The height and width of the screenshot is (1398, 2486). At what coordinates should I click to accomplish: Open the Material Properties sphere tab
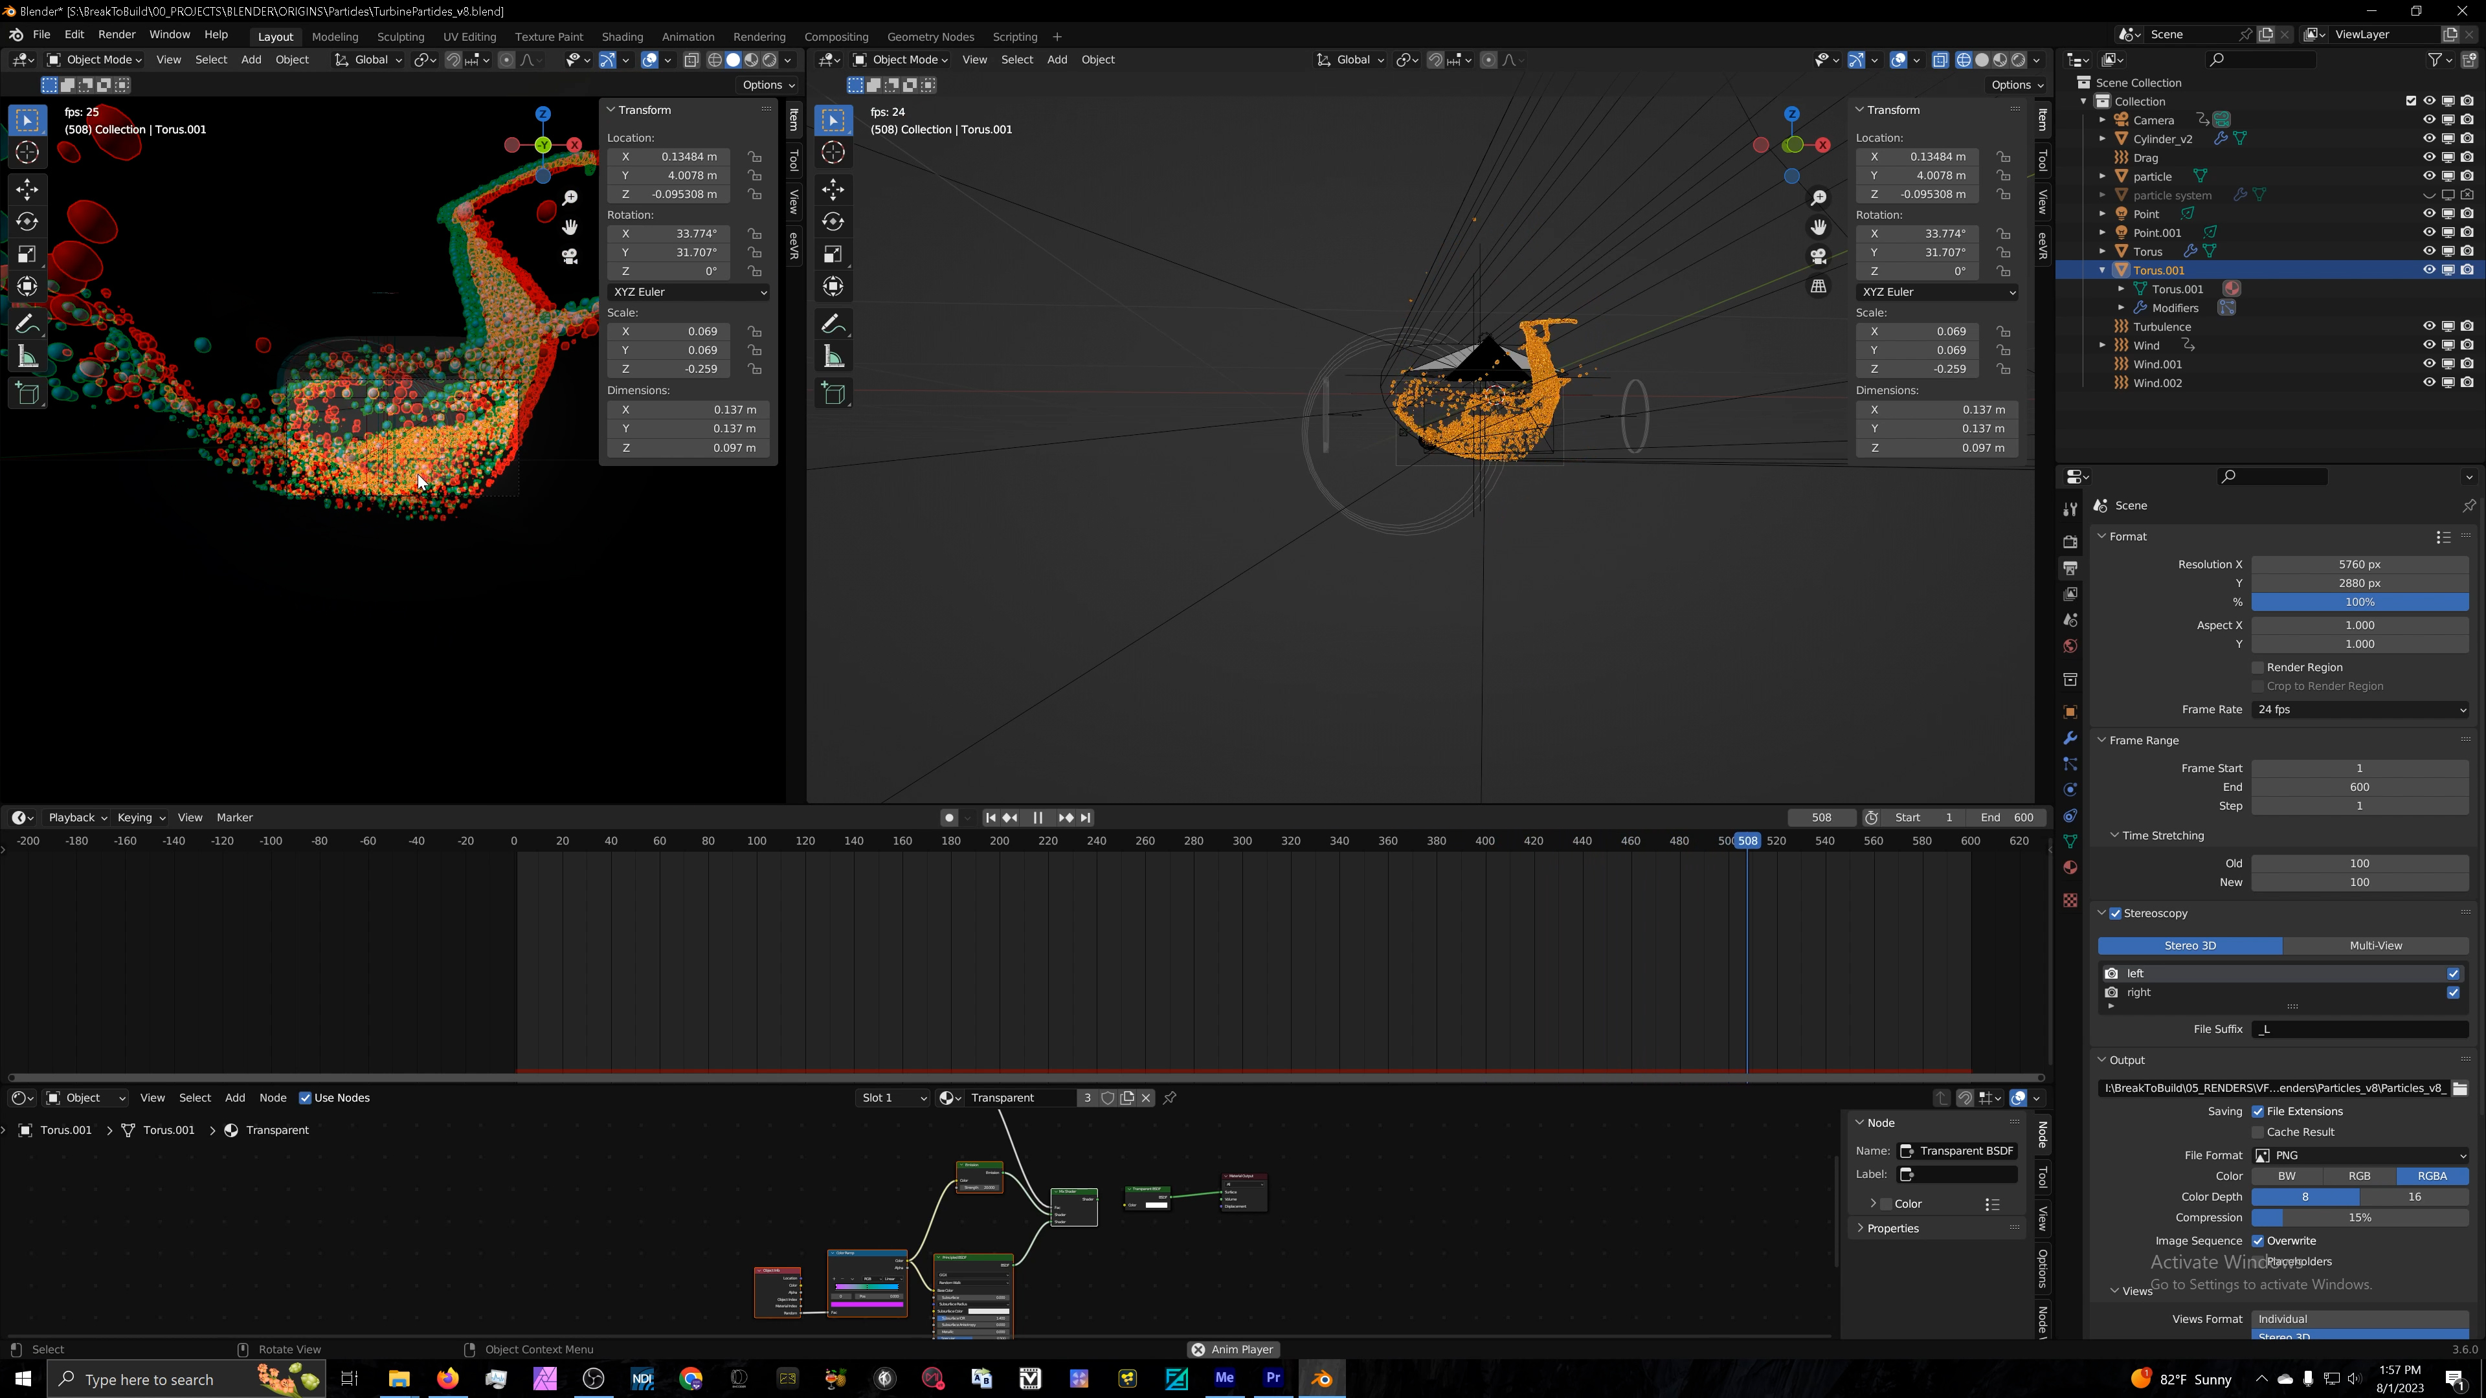[2070, 867]
